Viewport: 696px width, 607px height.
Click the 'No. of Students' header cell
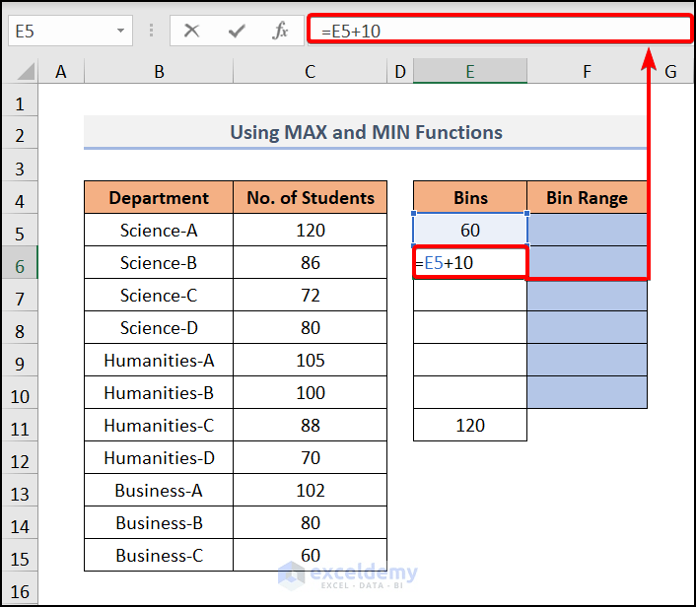[x=311, y=197]
